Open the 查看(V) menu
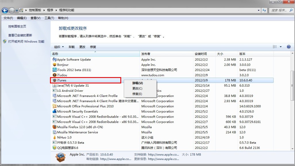Viewport: 295px width, 166px height. 35,18
